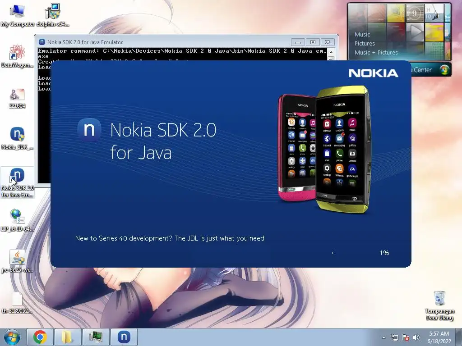This screenshot has width=462, height=346.
Task: Open Tampungan Daur Ulang recycle bin
Action: [439, 305]
